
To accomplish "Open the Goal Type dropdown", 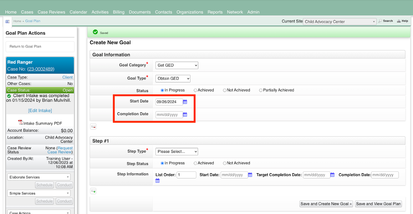I will pos(173,78).
